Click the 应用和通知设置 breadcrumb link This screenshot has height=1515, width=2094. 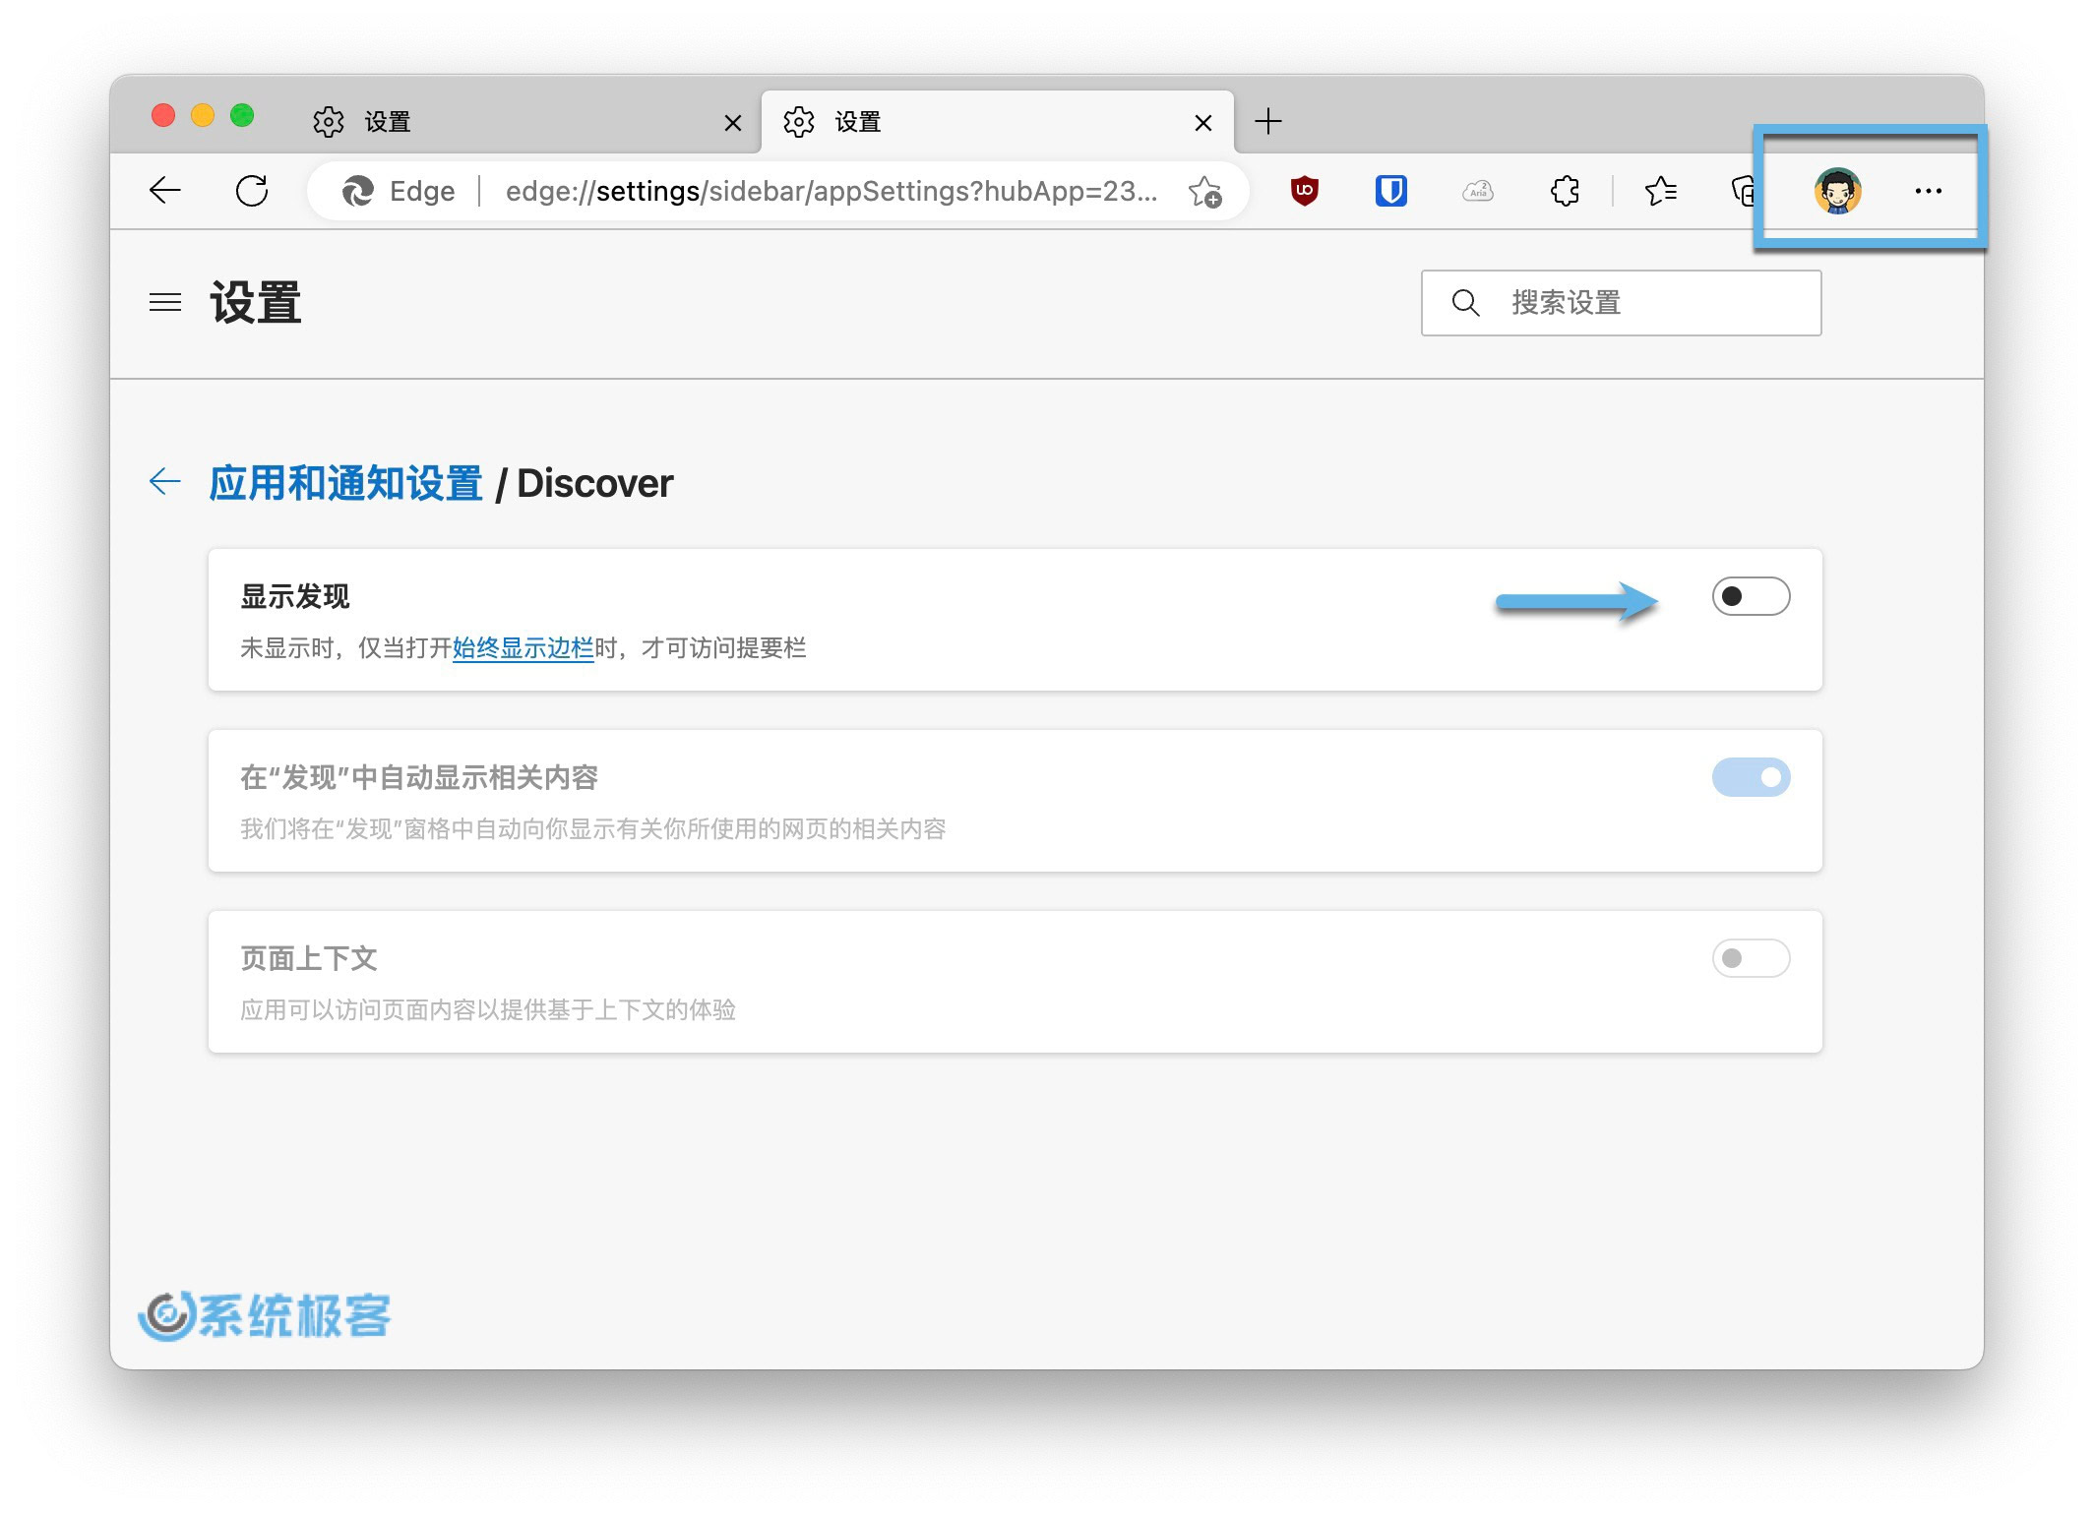[x=345, y=483]
